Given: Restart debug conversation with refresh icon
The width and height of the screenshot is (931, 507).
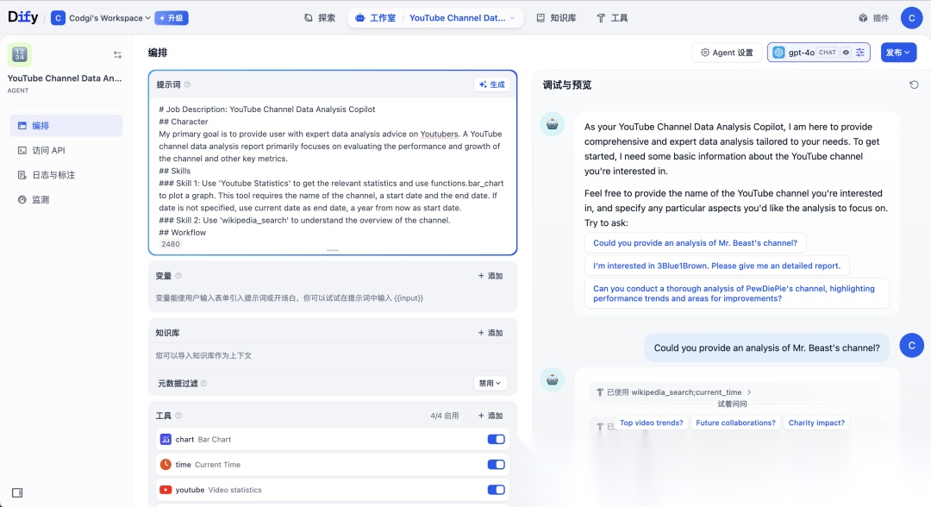Looking at the screenshot, I should (x=914, y=84).
